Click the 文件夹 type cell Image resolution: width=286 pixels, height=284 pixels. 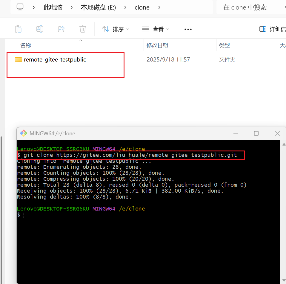tap(227, 59)
